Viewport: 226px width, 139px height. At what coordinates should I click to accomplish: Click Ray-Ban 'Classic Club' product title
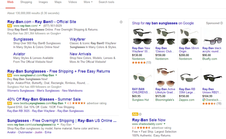[165, 50]
